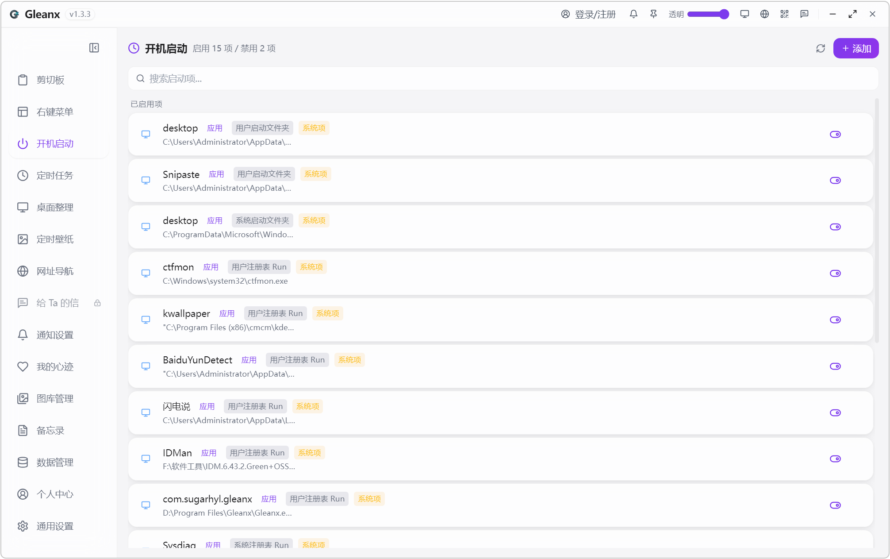This screenshot has width=890, height=559.
Task: Open 给 Ta 的信 sidebar entry
Action: click(x=59, y=303)
